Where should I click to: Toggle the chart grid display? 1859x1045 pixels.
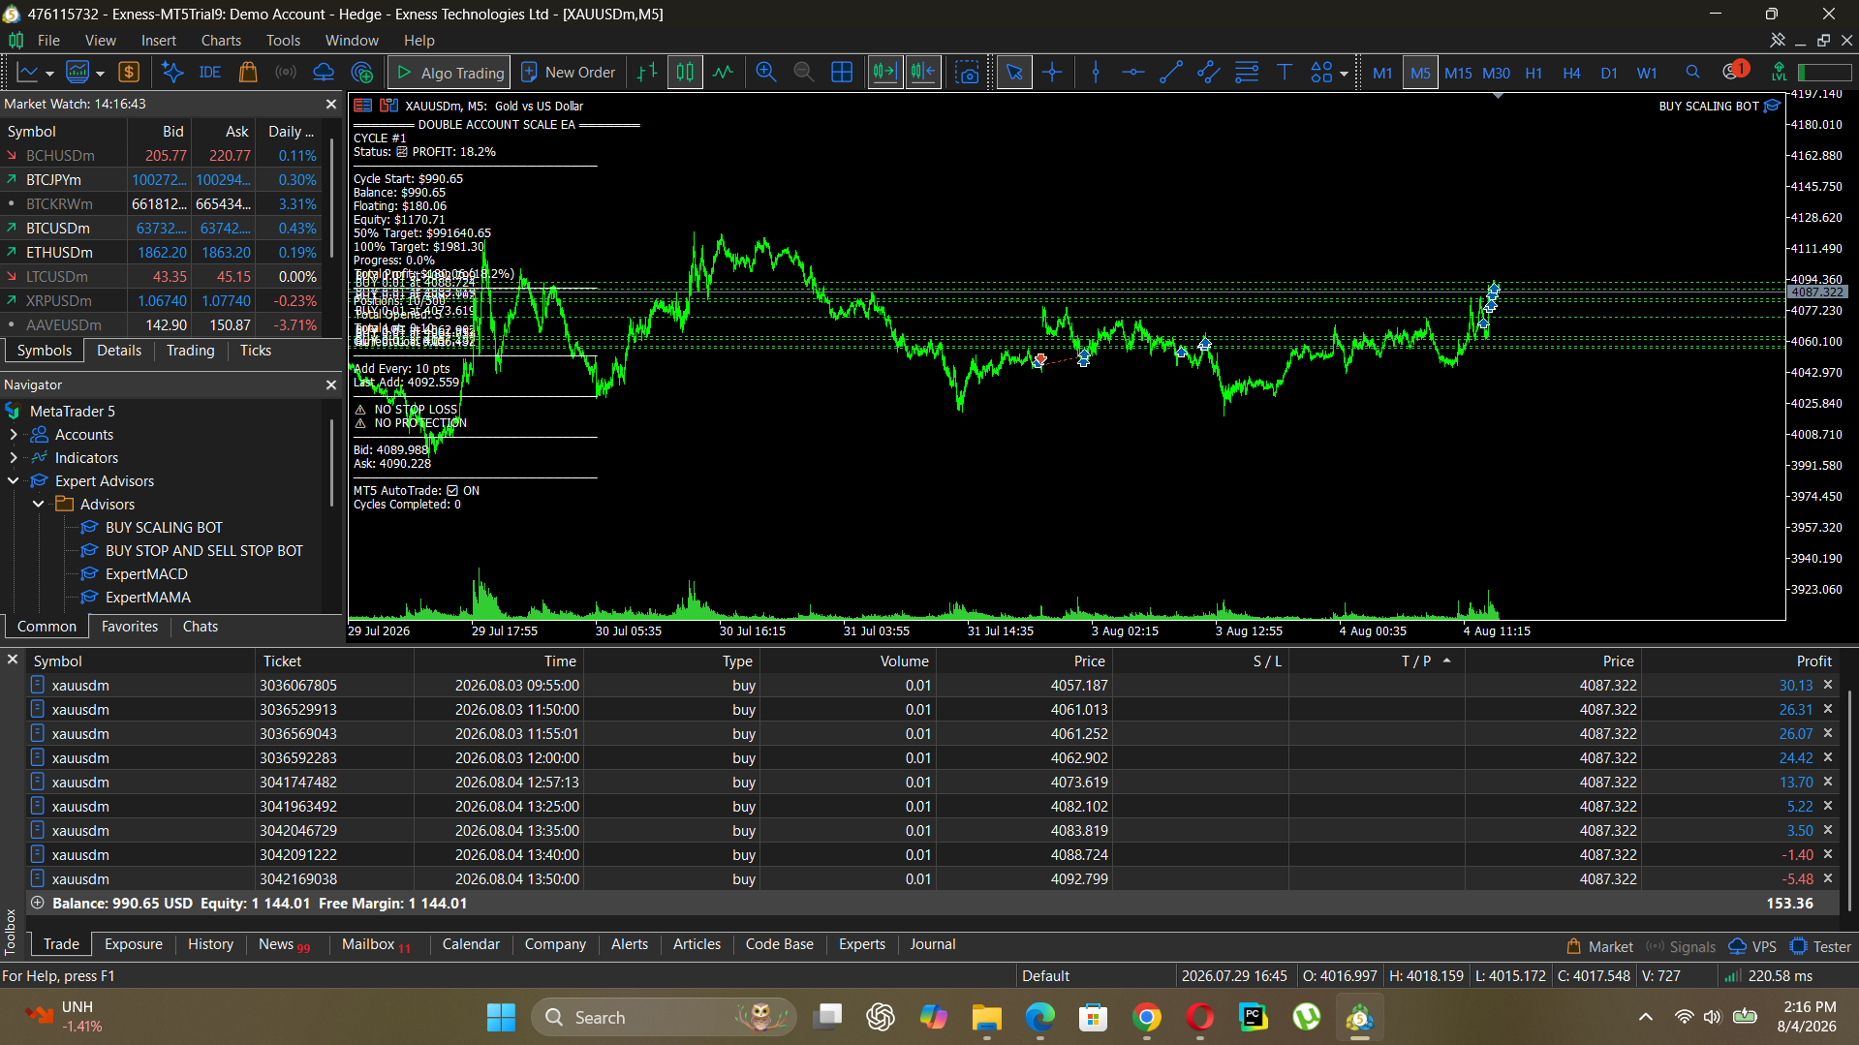(842, 72)
